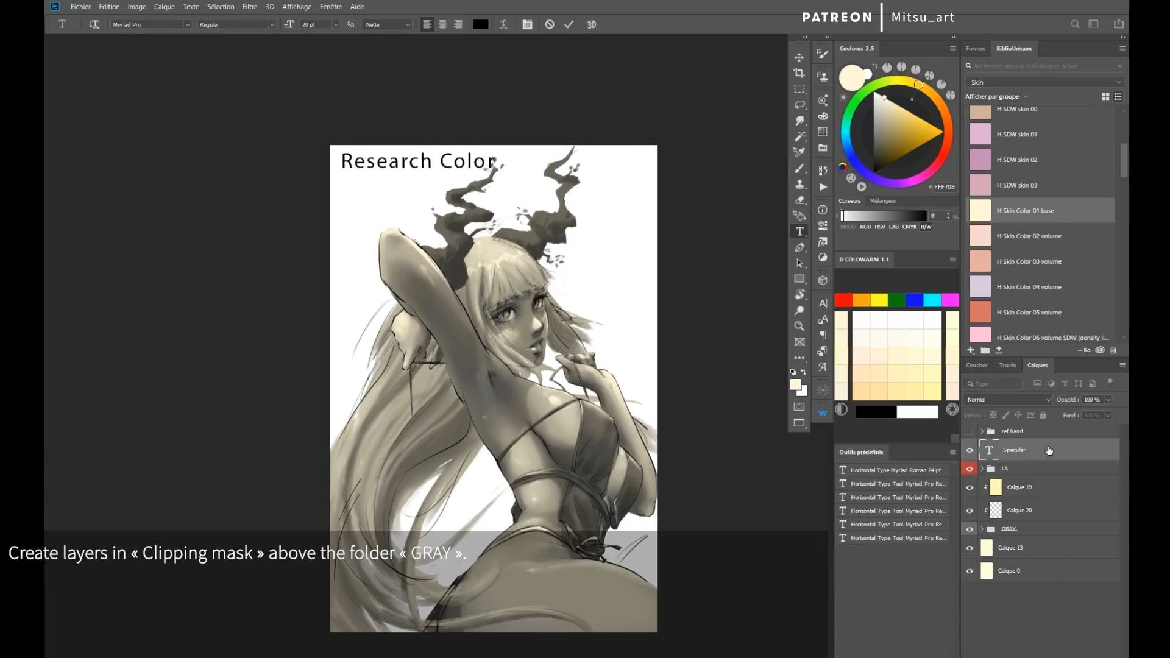Toggle text orientation icon

94,24
